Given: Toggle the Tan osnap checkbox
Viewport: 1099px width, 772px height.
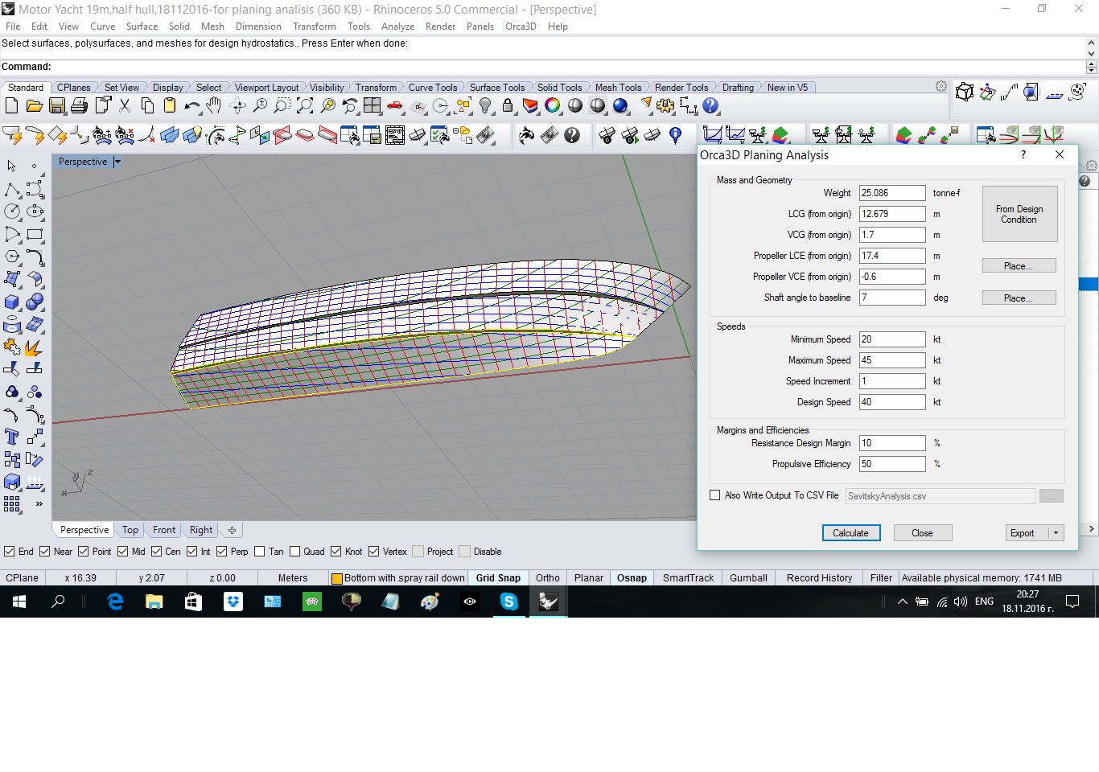Looking at the screenshot, I should (x=259, y=552).
